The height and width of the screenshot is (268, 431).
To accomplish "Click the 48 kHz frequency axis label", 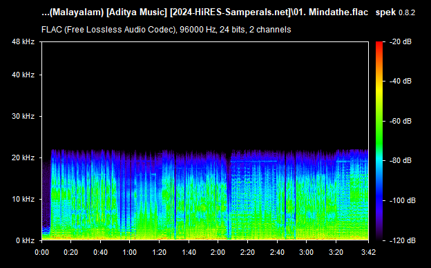I will pos(23,41).
